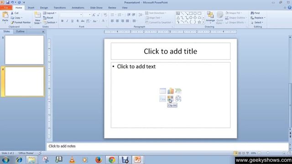Select the oval shape in gallery
Viewport: 292px width, 164px height.
pyautogui.click(x=195, y=13)
